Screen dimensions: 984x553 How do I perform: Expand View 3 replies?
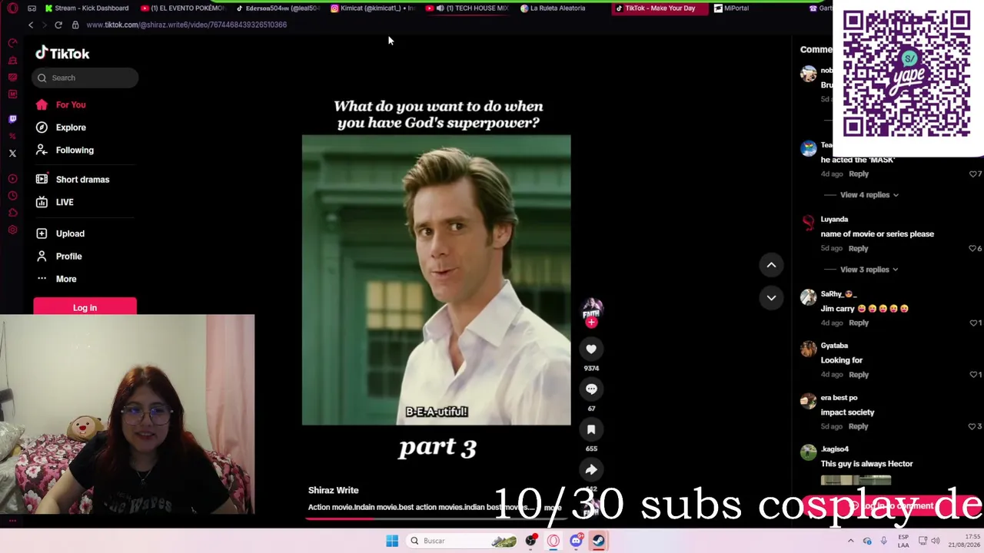tap(869, 270)
